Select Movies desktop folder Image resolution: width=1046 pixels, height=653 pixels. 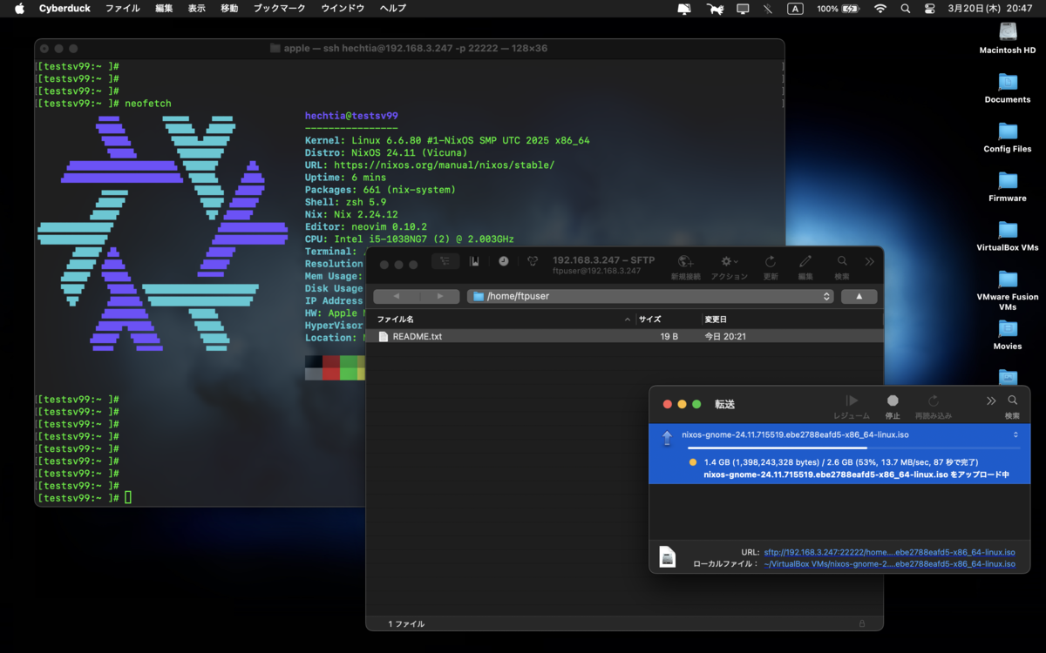click(x=1008, y=335)
